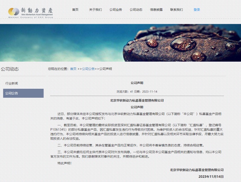241x182 pixels.
Task: Open the 公司动态 navigation menu item
Action: (136, 10)
